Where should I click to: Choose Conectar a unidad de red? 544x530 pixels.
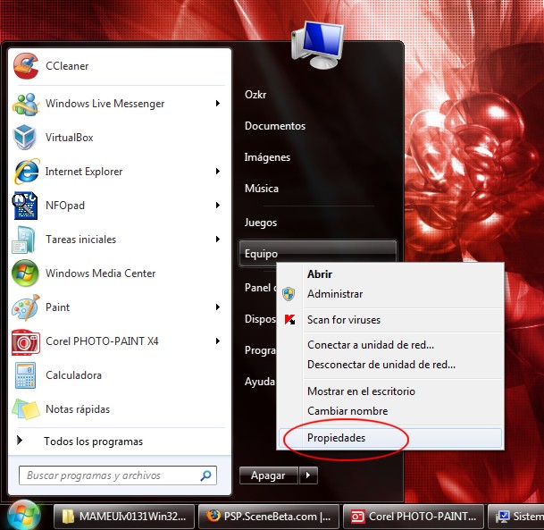tap(390, 345)
